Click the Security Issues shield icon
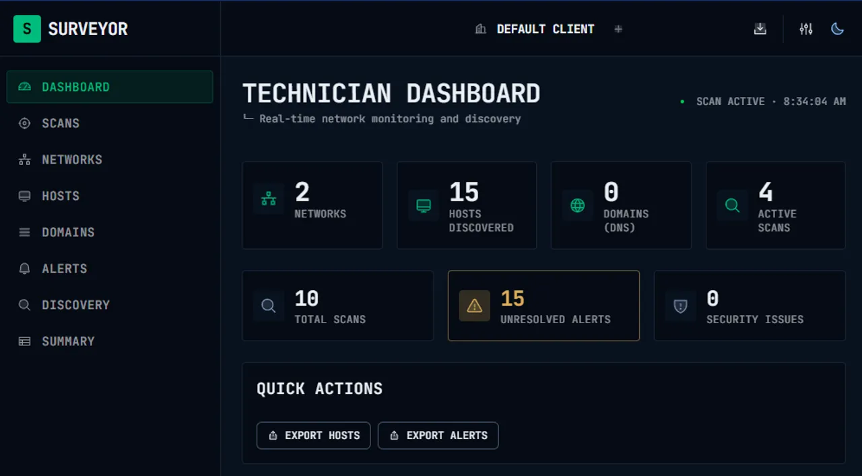862x476 pixels. (x=680, y=306)
